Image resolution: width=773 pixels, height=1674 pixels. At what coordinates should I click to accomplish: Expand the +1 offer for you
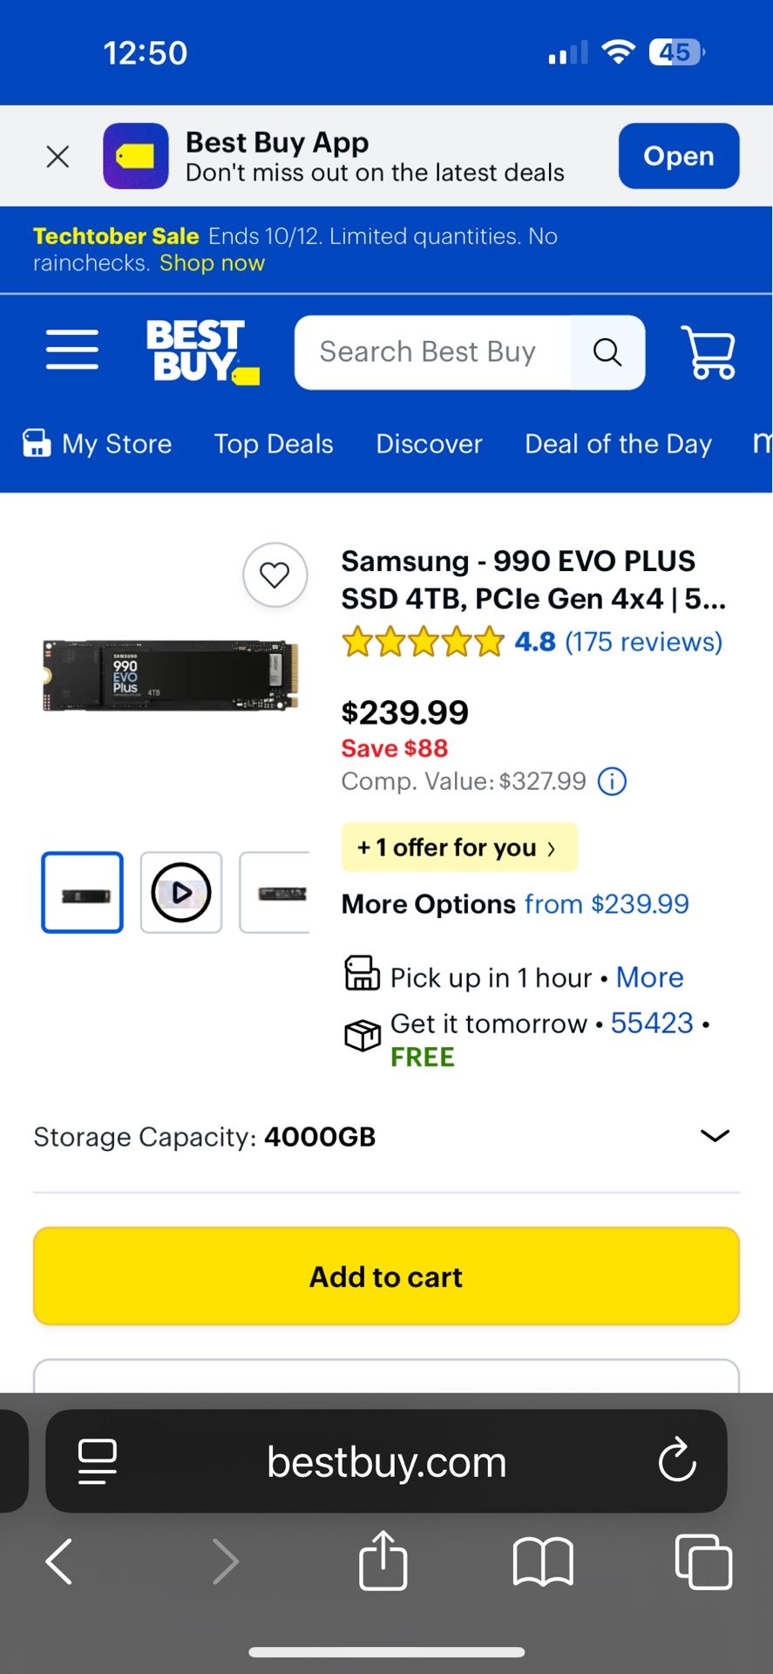(458, 847)
